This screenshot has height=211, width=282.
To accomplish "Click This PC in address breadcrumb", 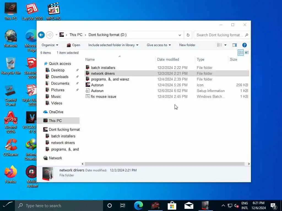I will click(76, 35).
